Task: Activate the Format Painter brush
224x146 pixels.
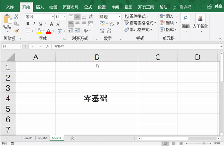Action: click(16, 31)
